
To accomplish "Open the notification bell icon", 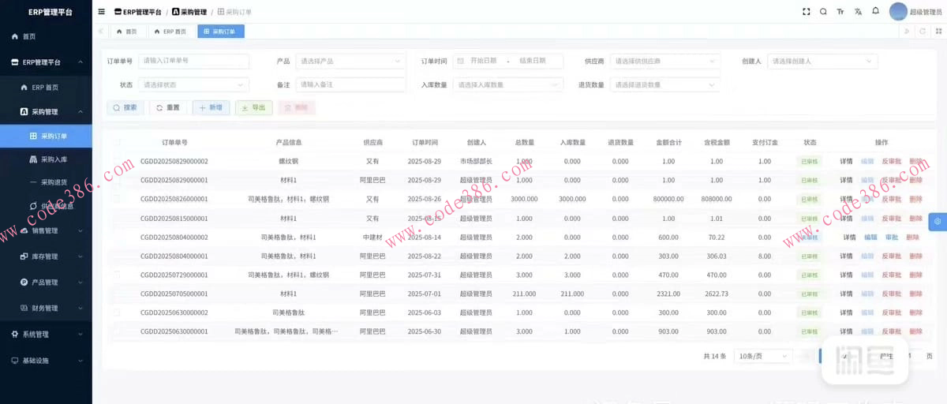I will pos(875,11).
